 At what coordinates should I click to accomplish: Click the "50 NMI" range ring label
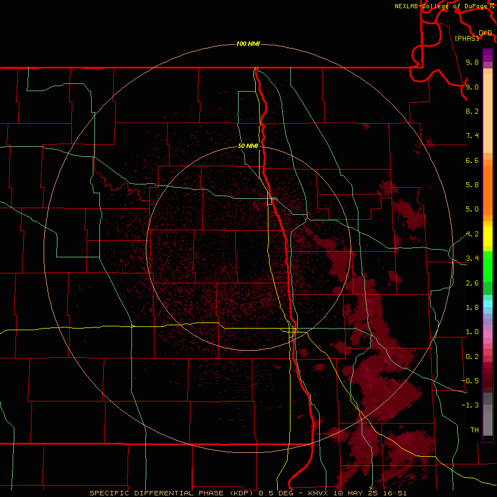click(x=248, y=146)
